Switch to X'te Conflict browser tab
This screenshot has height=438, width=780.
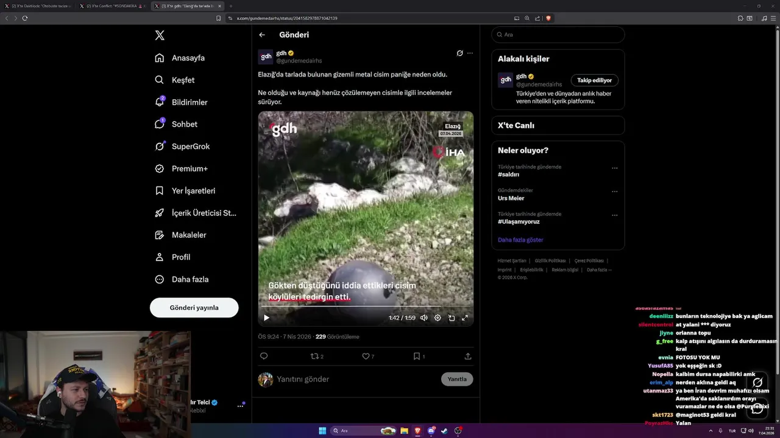113,6
